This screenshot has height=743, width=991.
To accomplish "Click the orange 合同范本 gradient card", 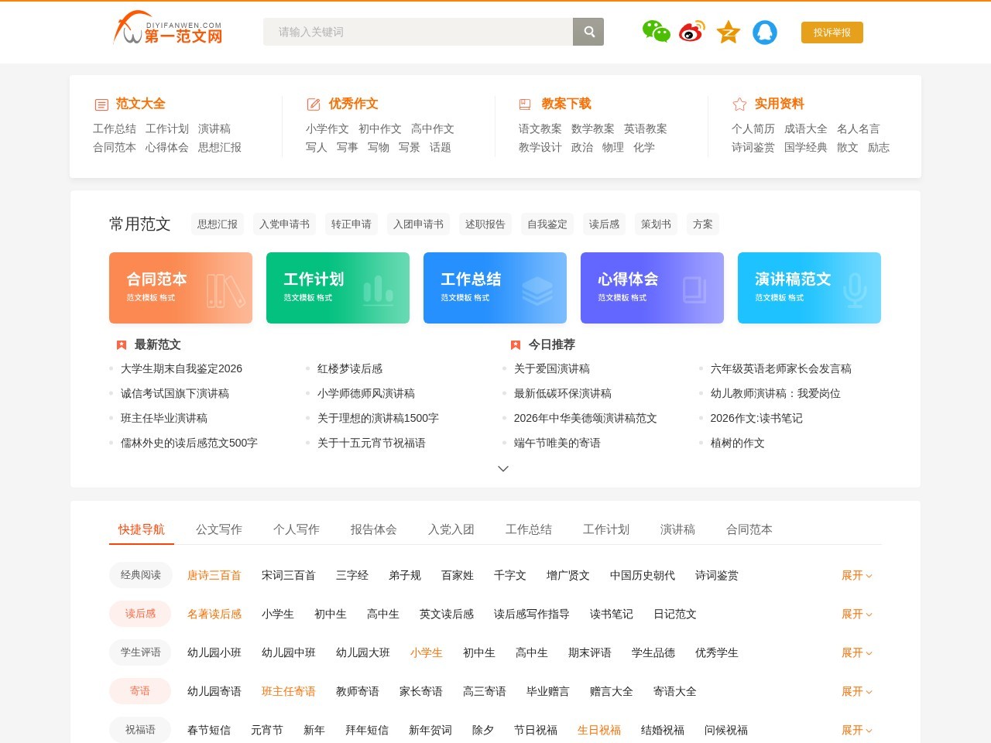I will click(x=180, y=287).
